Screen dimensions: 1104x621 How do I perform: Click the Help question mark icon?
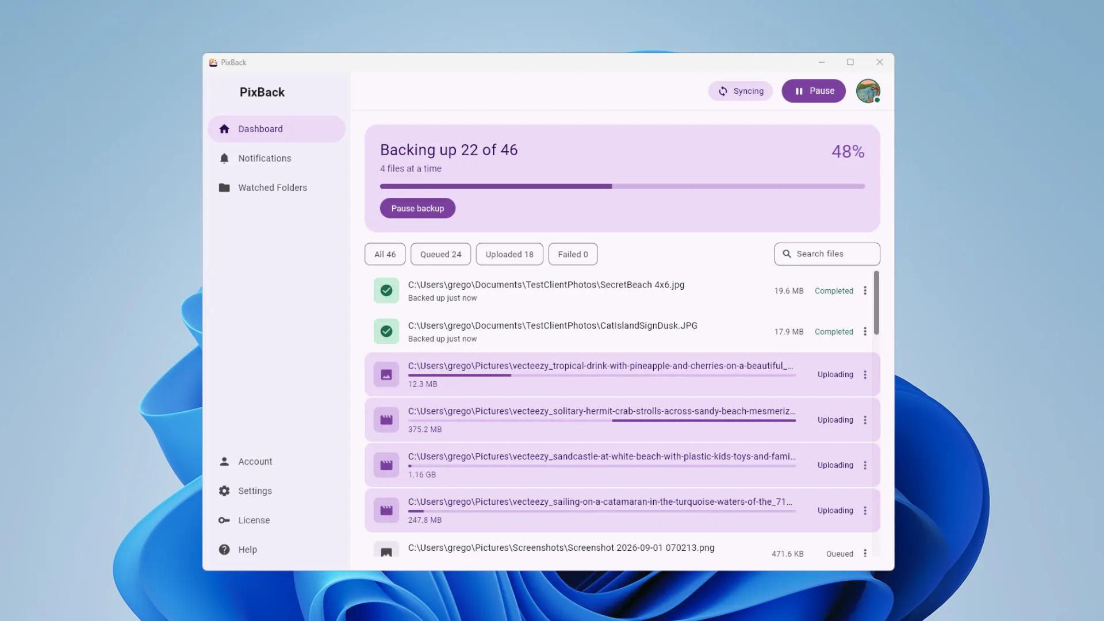[x=224, y=549]
